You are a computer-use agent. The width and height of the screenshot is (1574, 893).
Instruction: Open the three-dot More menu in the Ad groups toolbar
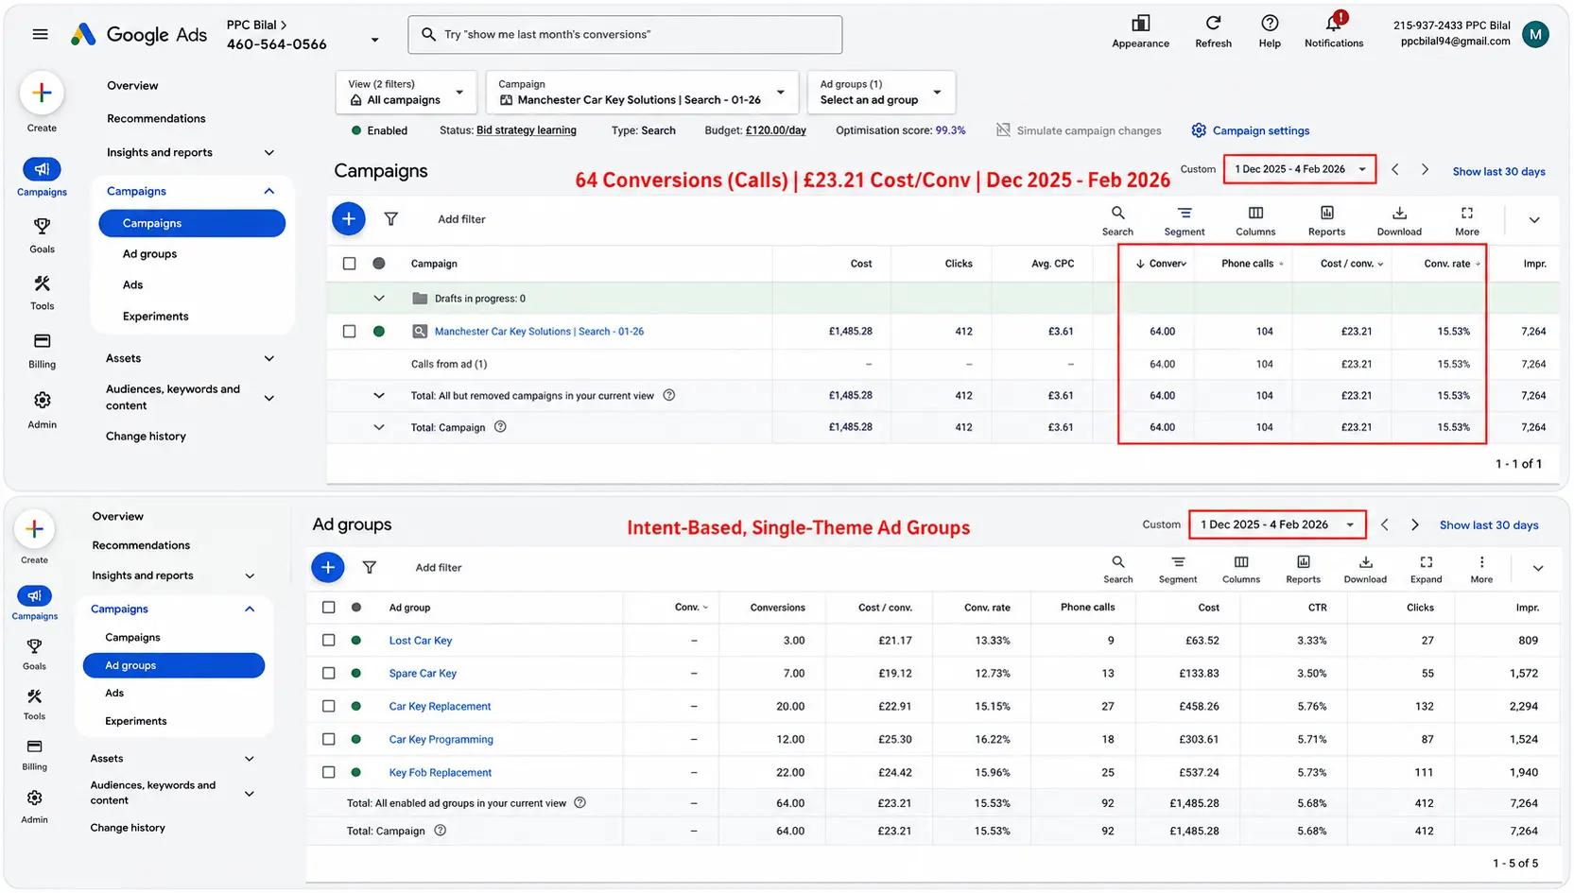1481,562
